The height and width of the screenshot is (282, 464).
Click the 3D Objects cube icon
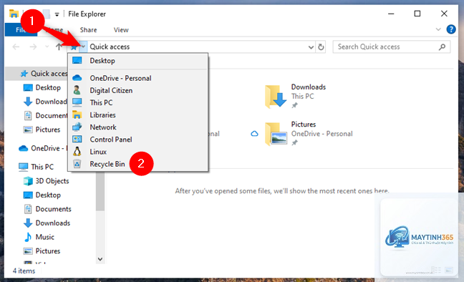coord(28,181)
